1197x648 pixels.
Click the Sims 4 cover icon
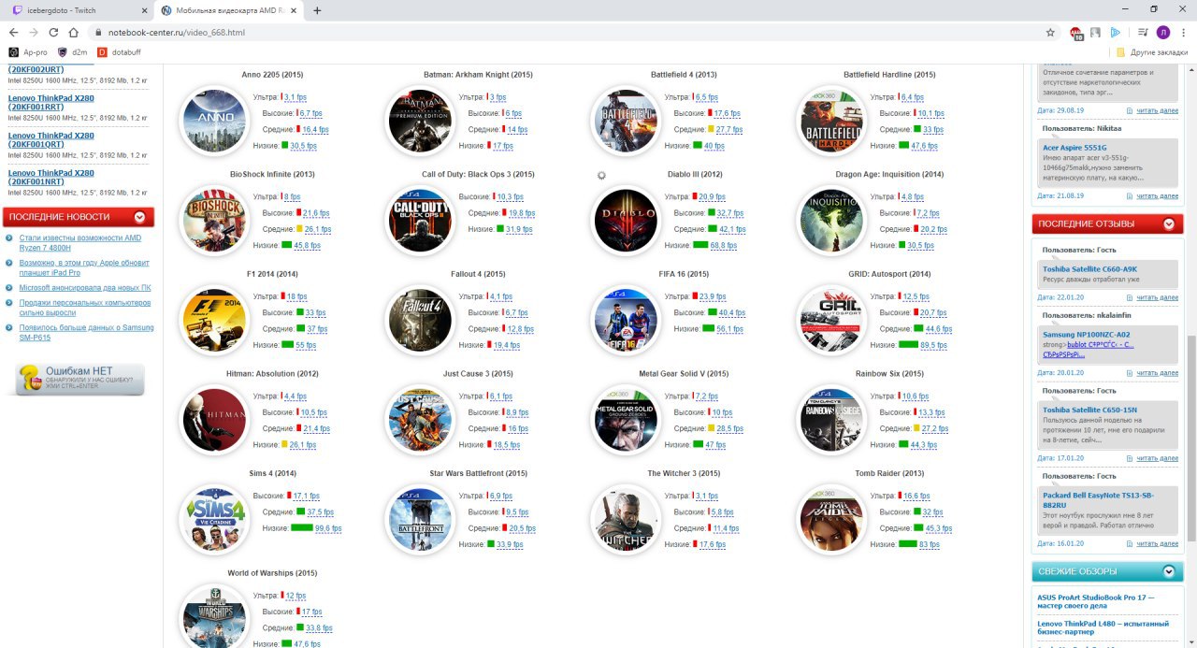coord(214,520)
